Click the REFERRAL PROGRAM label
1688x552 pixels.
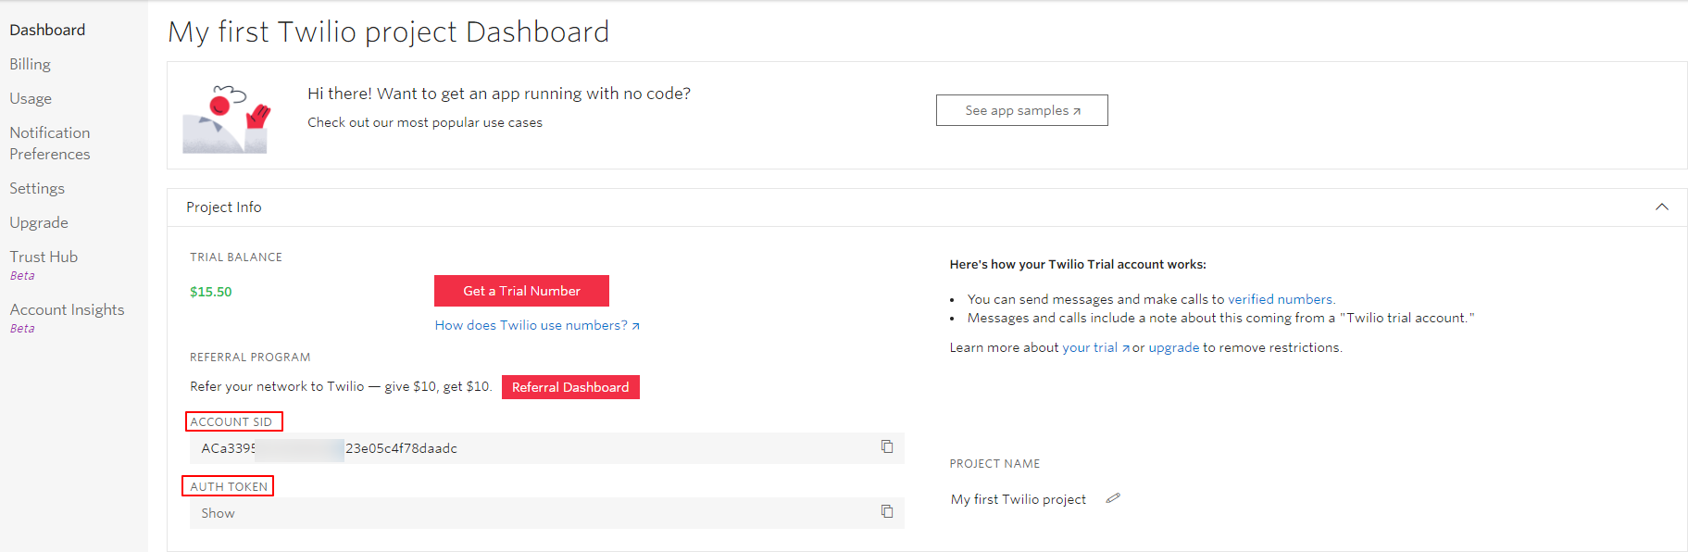pos(250,358)
